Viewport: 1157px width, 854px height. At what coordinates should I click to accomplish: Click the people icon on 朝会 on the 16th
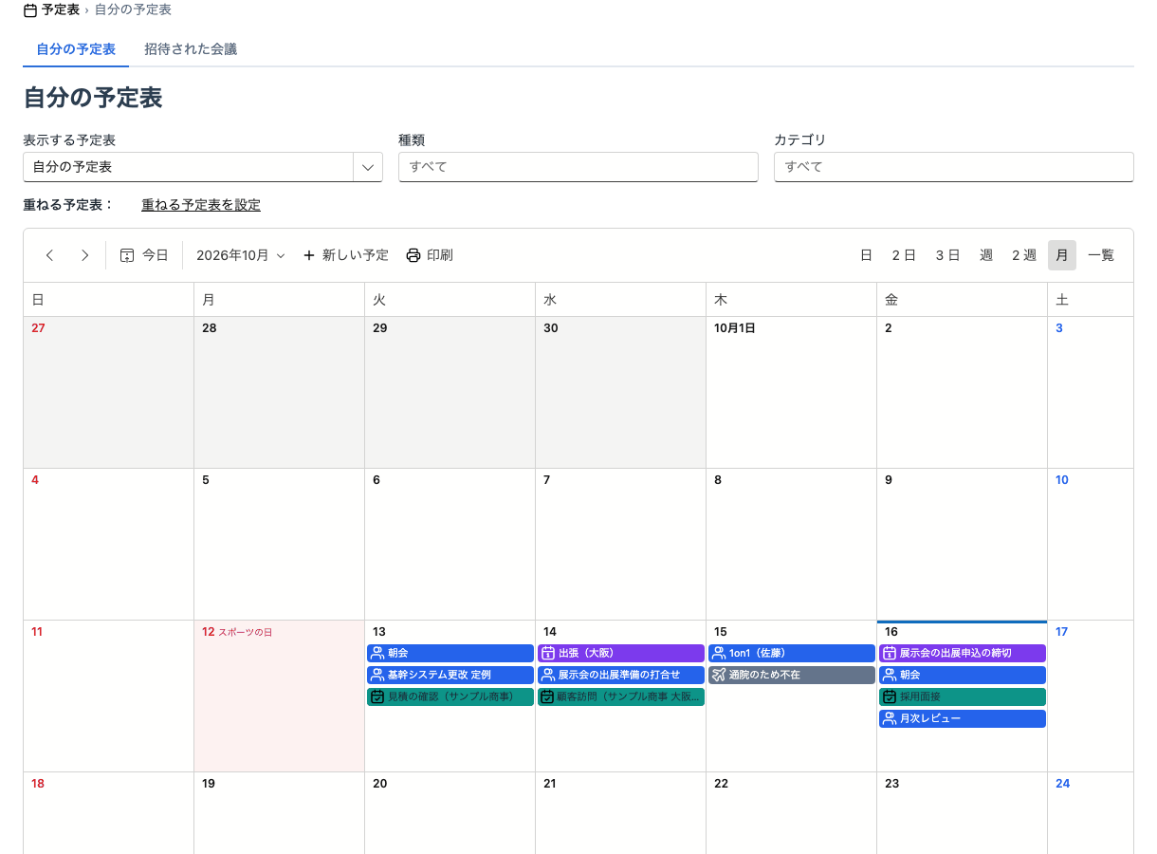(x=889, y=675)
